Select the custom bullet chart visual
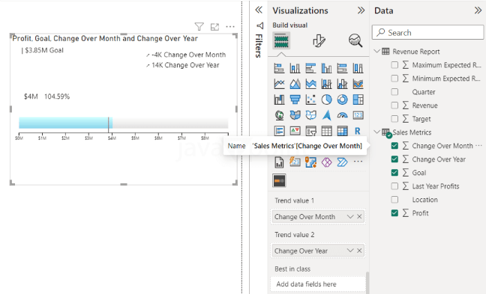The image size is (486, 294). point(279,181)
